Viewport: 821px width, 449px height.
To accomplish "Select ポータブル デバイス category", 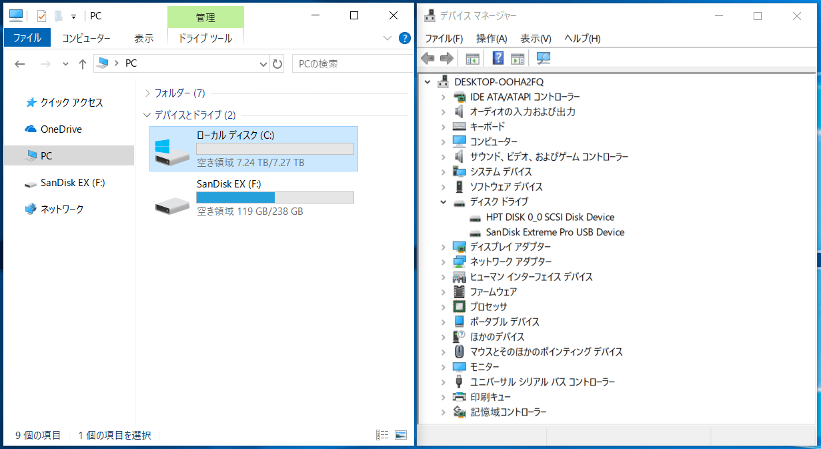I will pos(505,322).
